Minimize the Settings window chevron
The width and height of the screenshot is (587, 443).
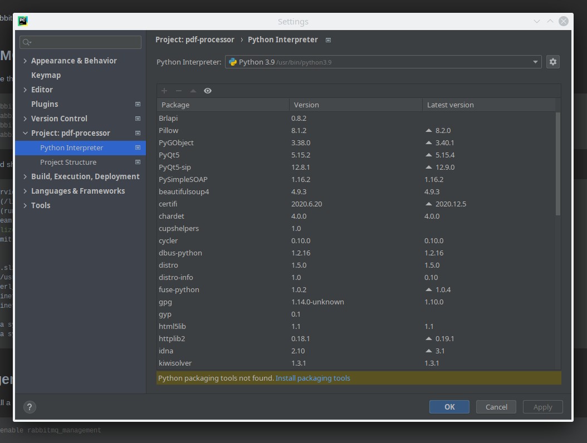coord(537,21)
